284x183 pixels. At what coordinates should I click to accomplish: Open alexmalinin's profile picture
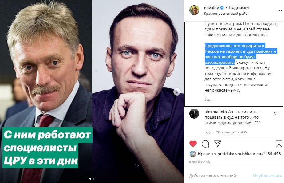(x=194, y=114)
